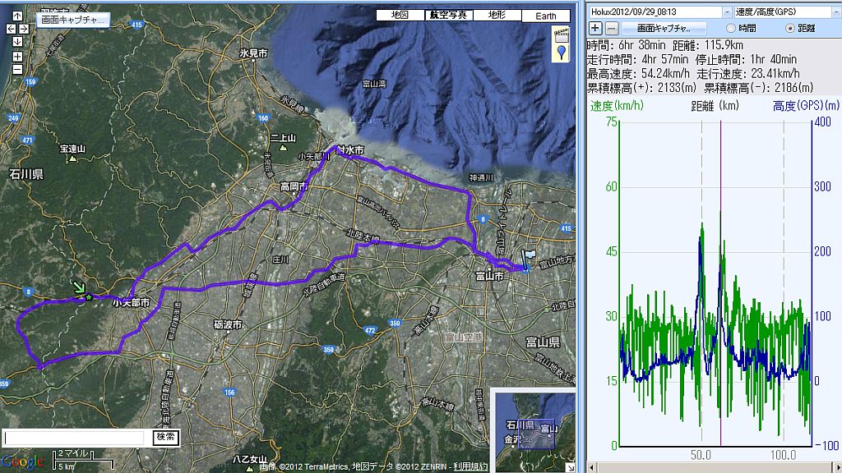Switch map to Earth view
This screenshot has width=842, height=473.
click(545, 16)
